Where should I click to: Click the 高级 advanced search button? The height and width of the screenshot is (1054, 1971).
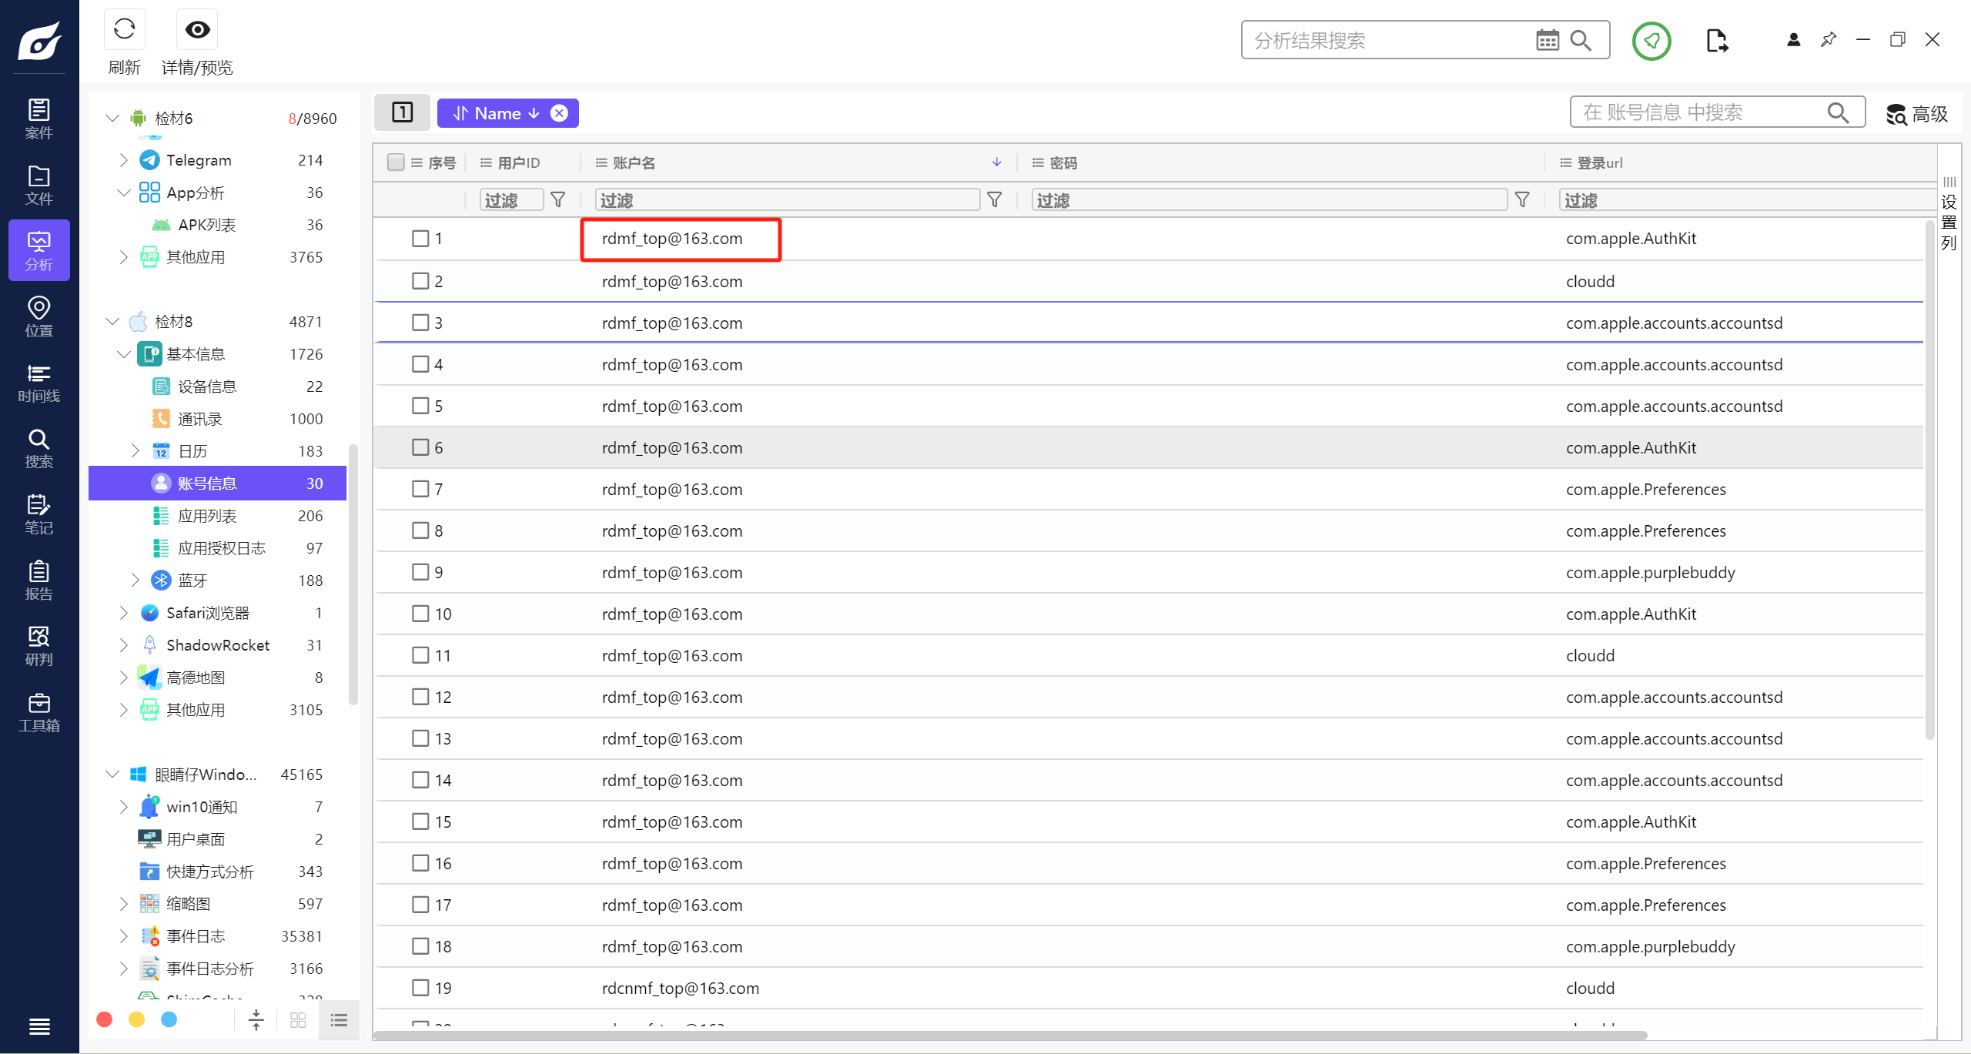[x=1917, y=114]
